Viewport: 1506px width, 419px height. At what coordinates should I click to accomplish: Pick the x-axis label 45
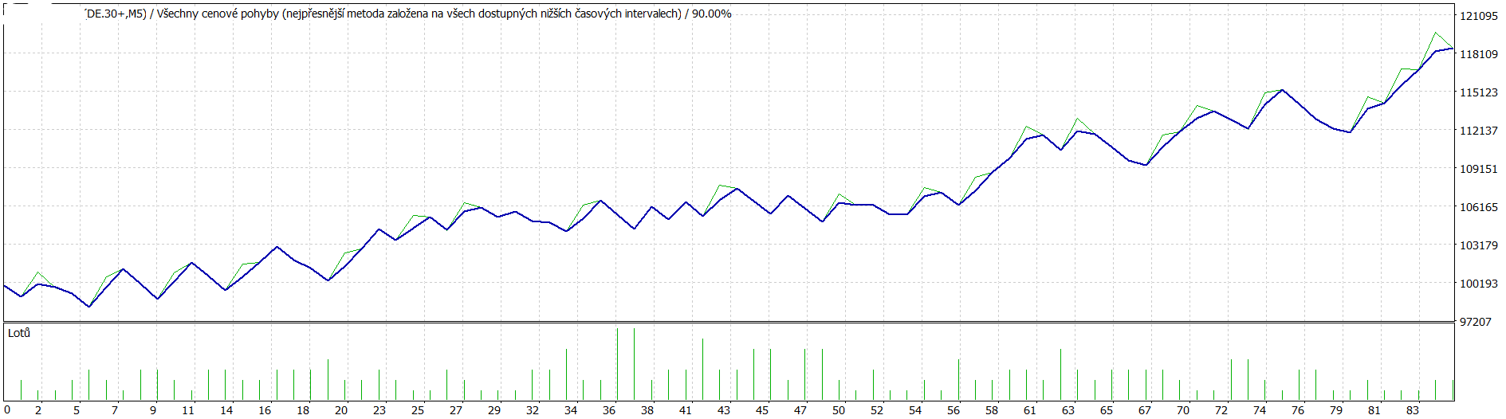(x=762, y=410)
